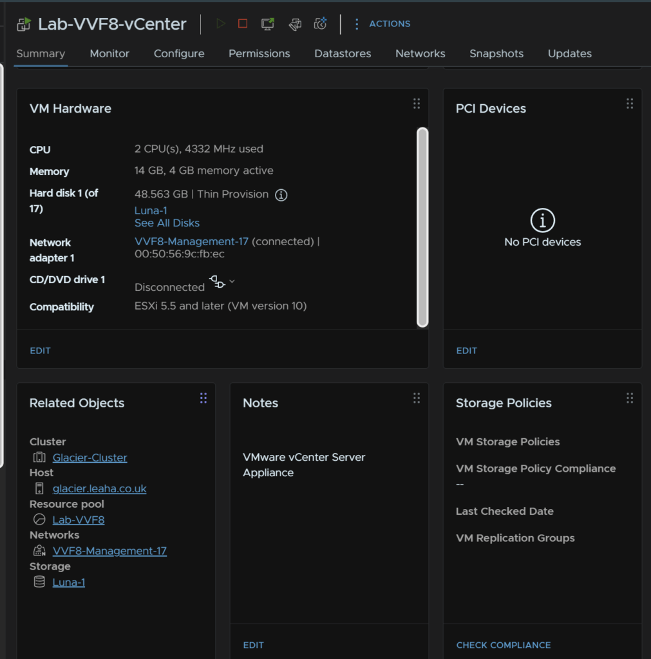Open the Datastores tab

(x=343, y=53)
